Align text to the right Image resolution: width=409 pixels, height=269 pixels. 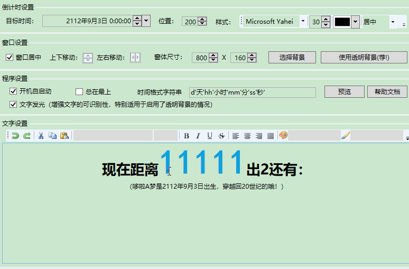click(259, 136)
